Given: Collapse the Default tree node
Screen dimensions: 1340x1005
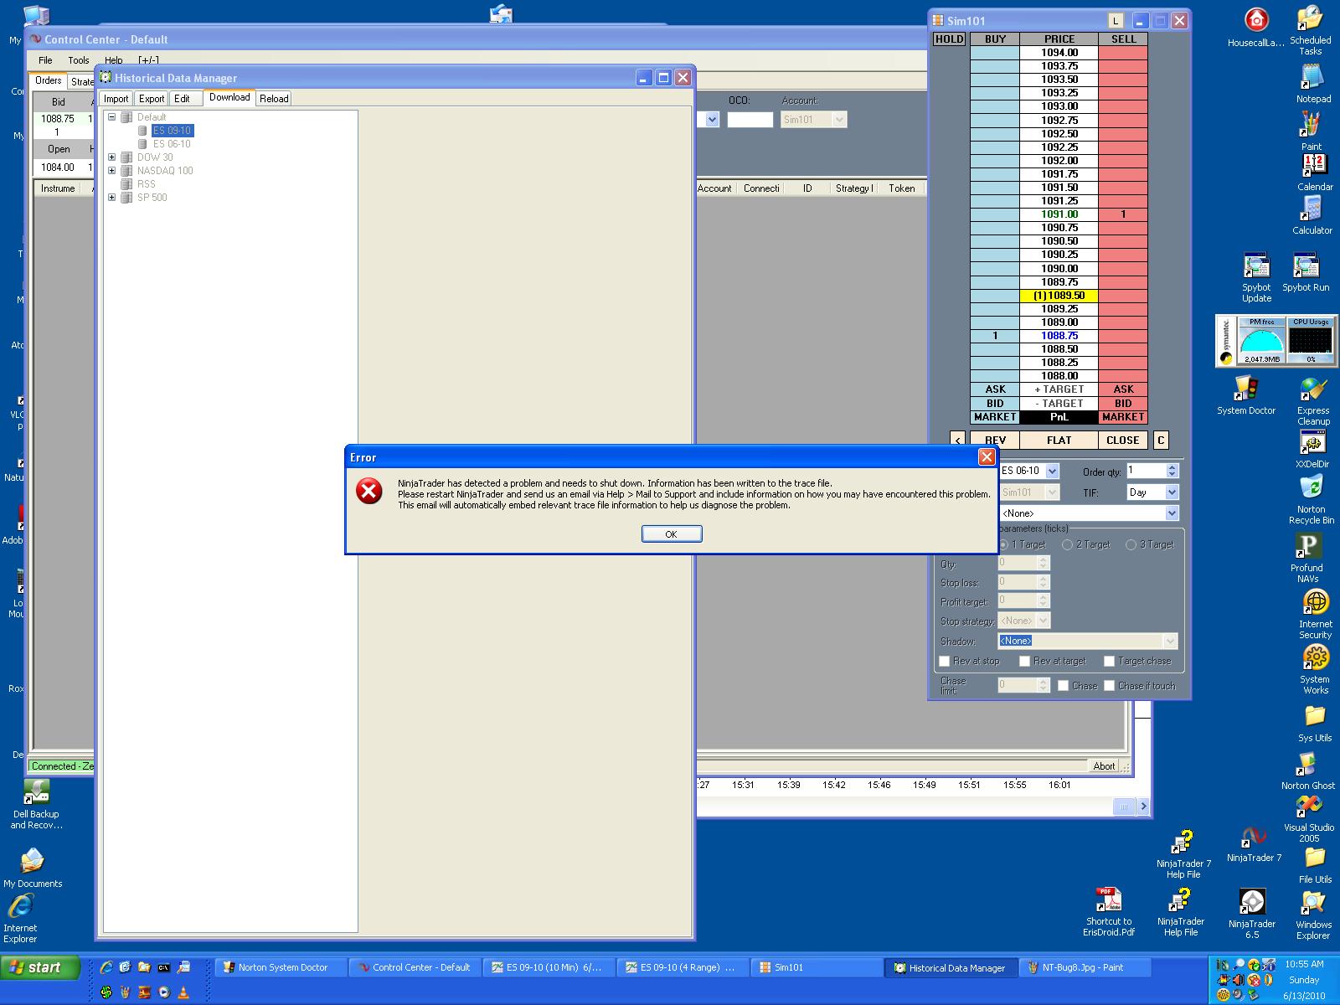Looking at the screenshot, I should pos(111,117).
